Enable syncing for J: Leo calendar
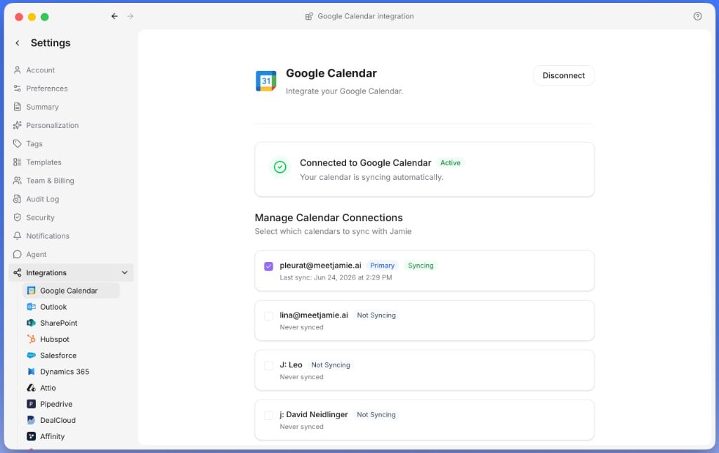 pyautogui.click(x=269, y=365)
